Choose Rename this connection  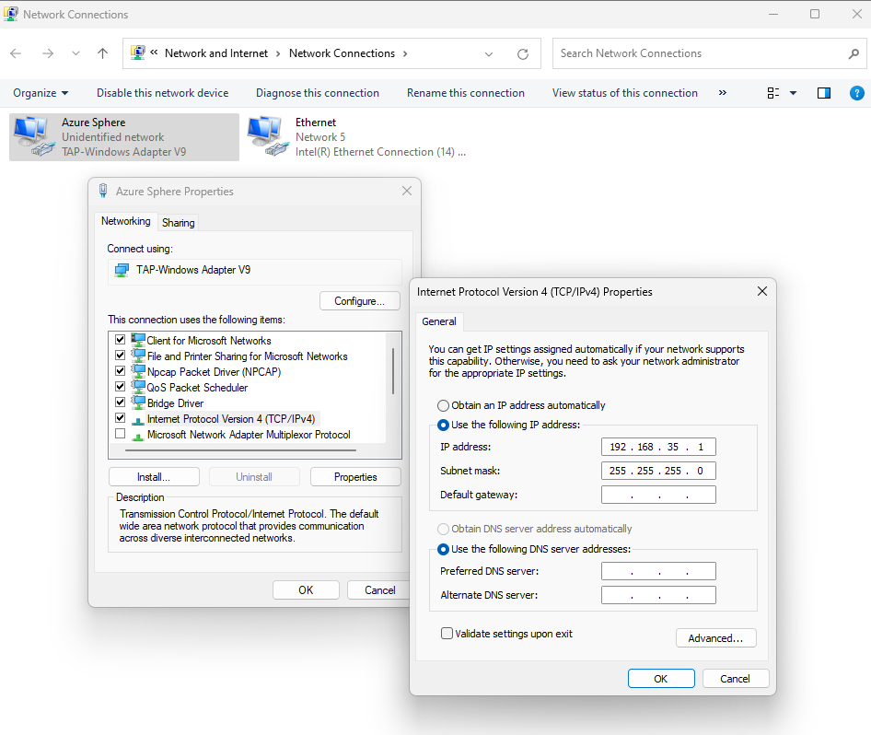(x=466, y=93)
